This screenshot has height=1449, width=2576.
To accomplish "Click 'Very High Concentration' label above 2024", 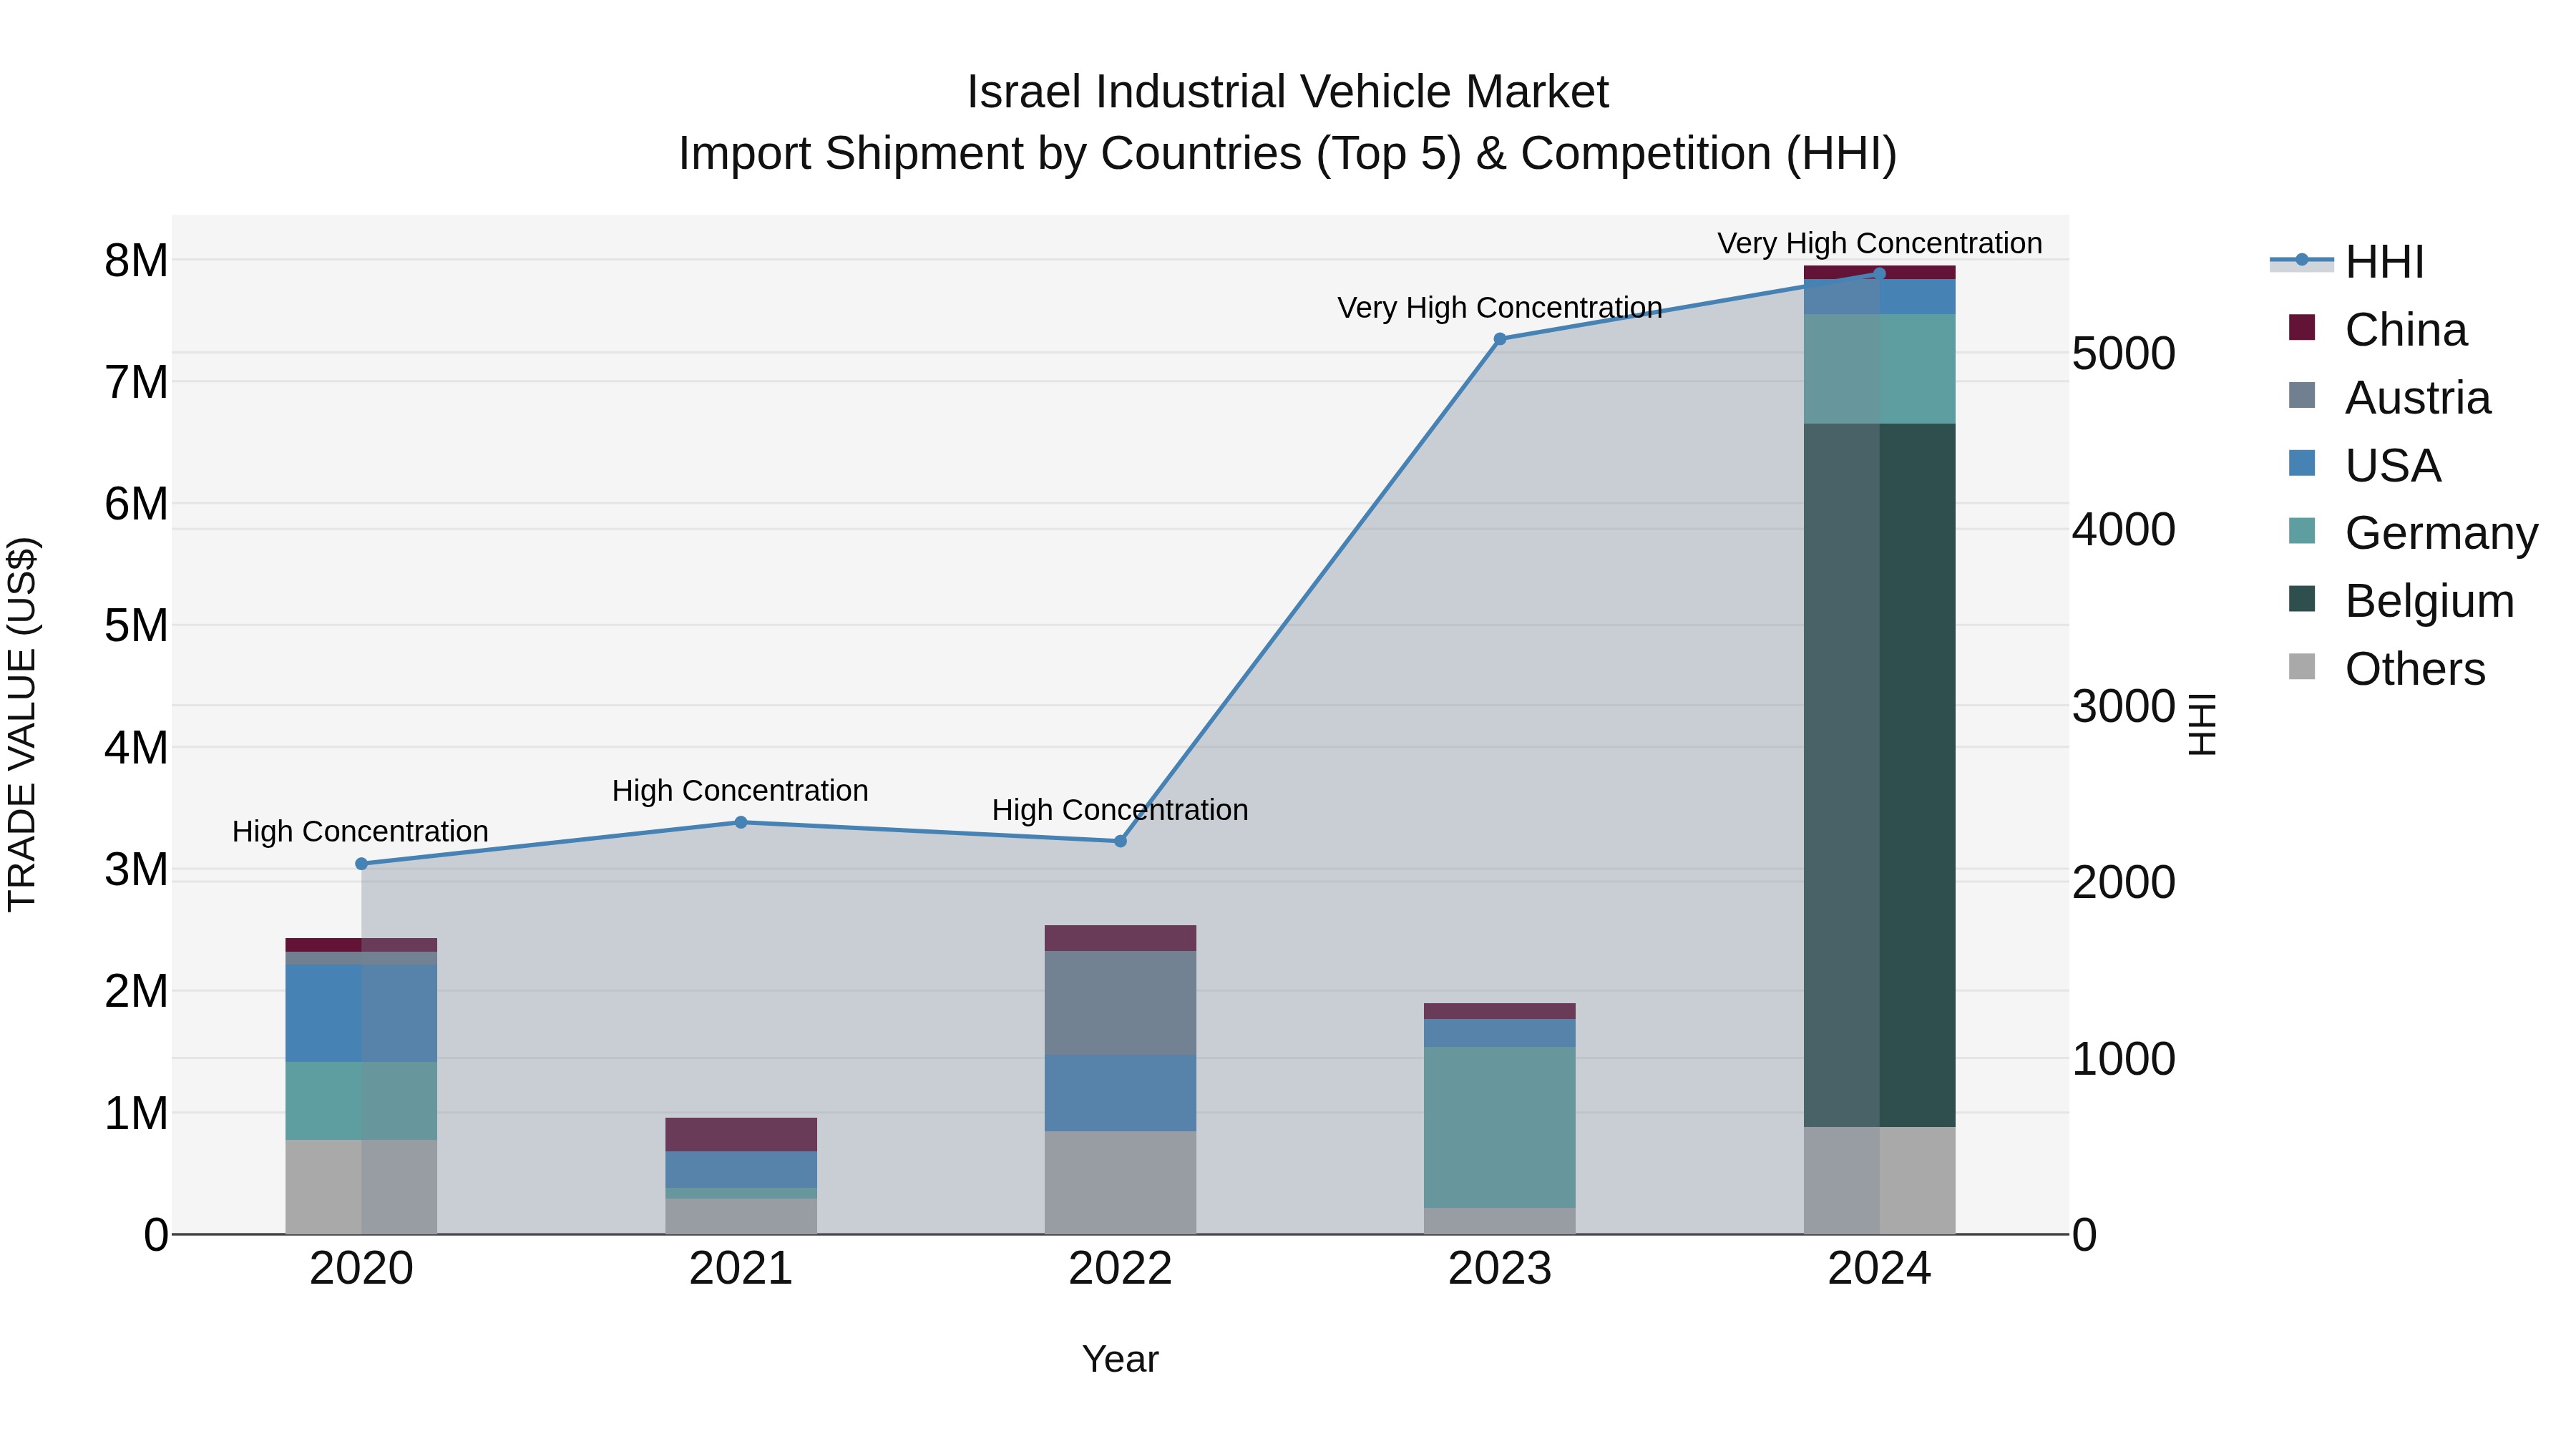I will click(x=1880, y=244).
